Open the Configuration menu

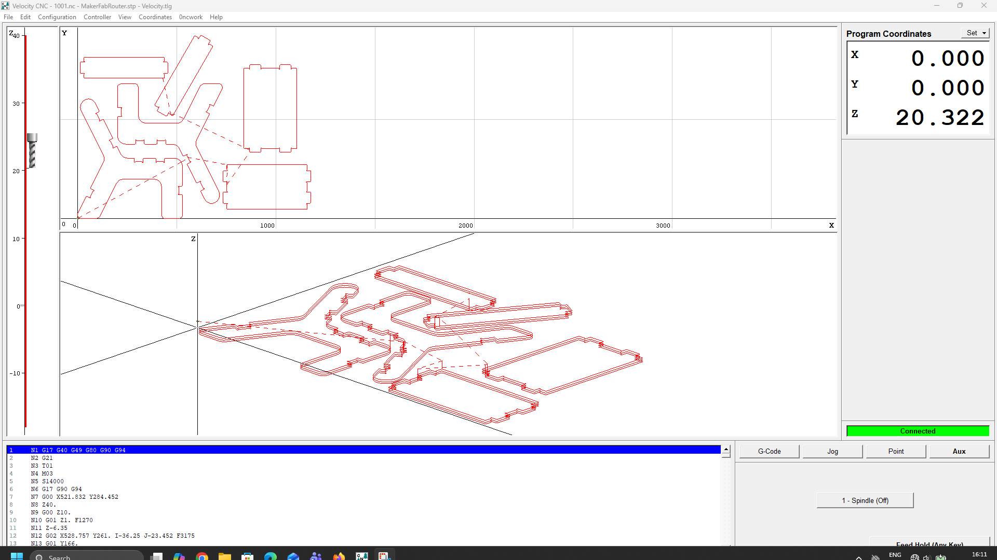(x=57, y=17)
